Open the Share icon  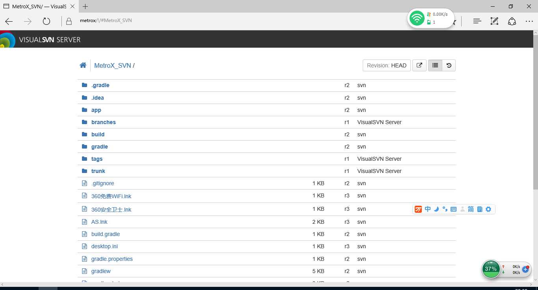[x=512, y=21]
